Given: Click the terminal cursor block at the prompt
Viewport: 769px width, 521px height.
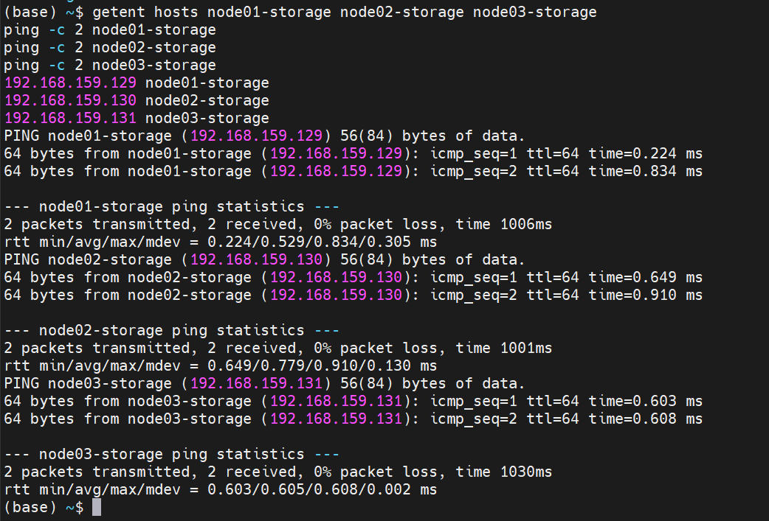Looking at the screenshot, I should [x=97, y=507].
